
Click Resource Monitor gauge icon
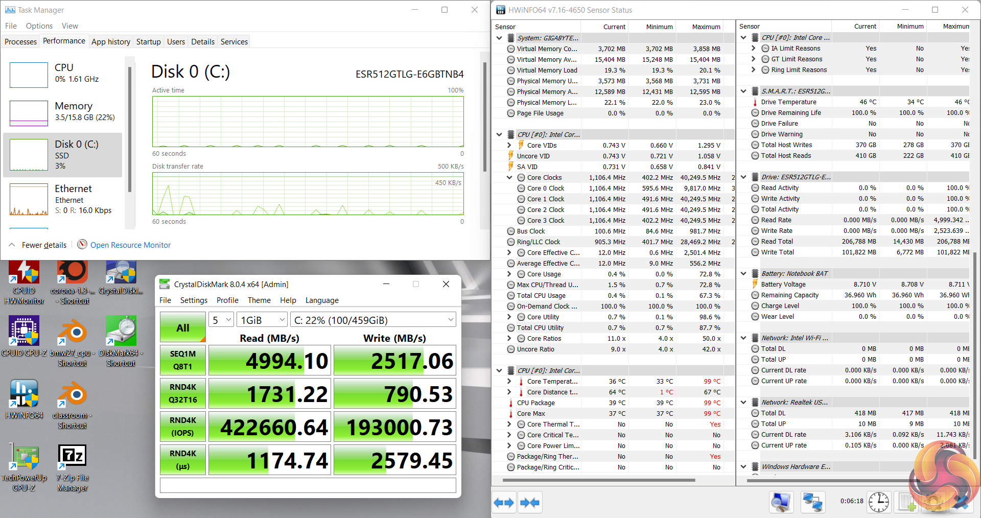click(x=82, y=245)
